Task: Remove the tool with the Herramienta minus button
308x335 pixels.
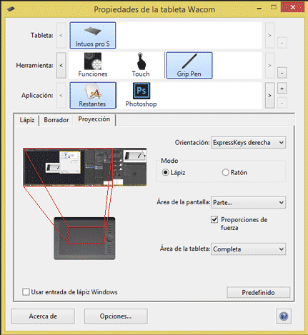Action: click(282, 73)
